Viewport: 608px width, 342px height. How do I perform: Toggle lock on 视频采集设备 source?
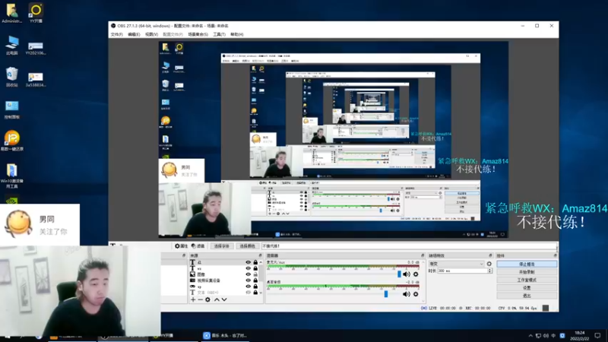coord(255,280)
